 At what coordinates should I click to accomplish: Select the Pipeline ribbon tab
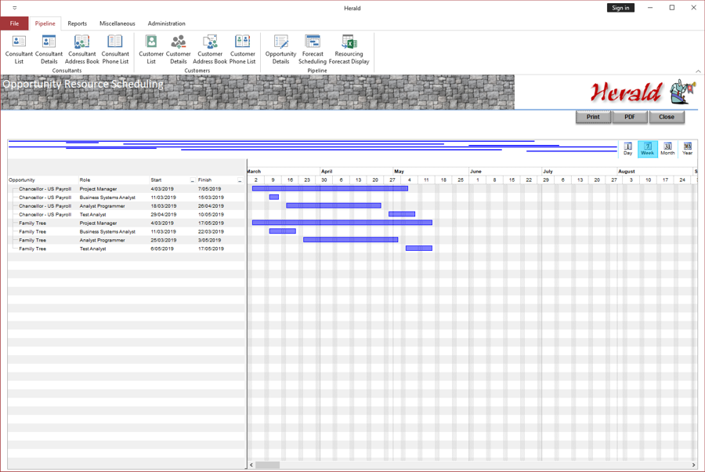(x=45, y=24)
